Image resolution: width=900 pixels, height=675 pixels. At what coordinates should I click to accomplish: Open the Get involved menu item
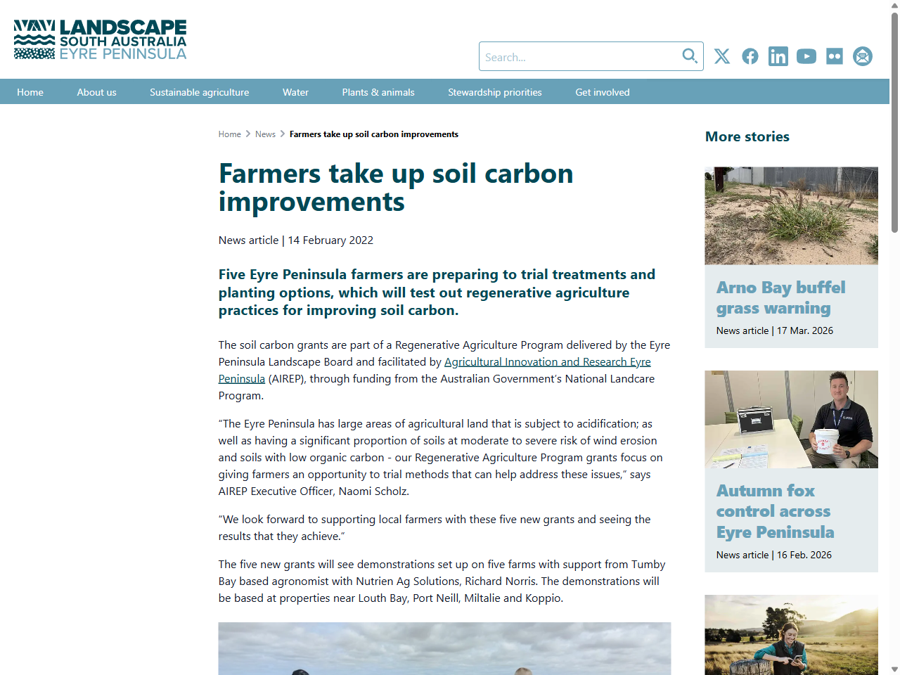click(x=602, y=91)
